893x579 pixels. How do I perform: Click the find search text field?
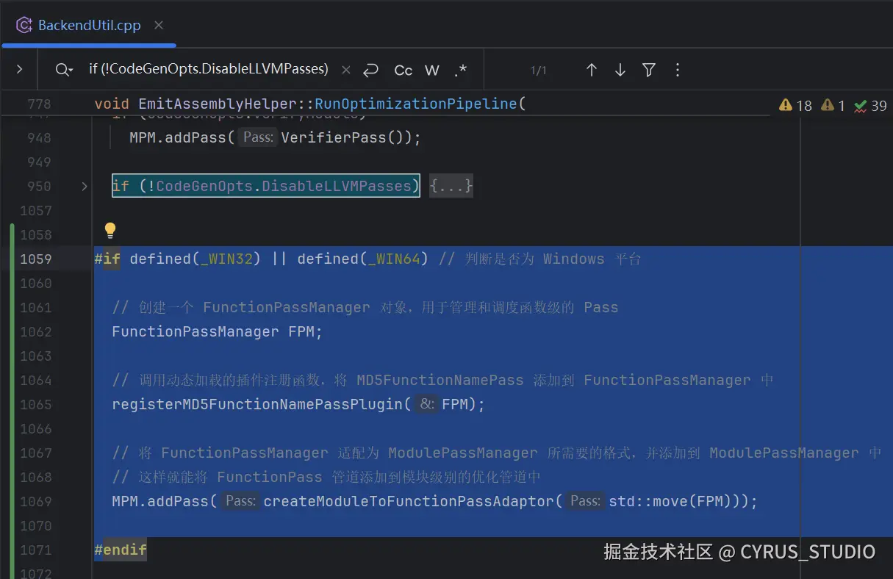(209, 69)
